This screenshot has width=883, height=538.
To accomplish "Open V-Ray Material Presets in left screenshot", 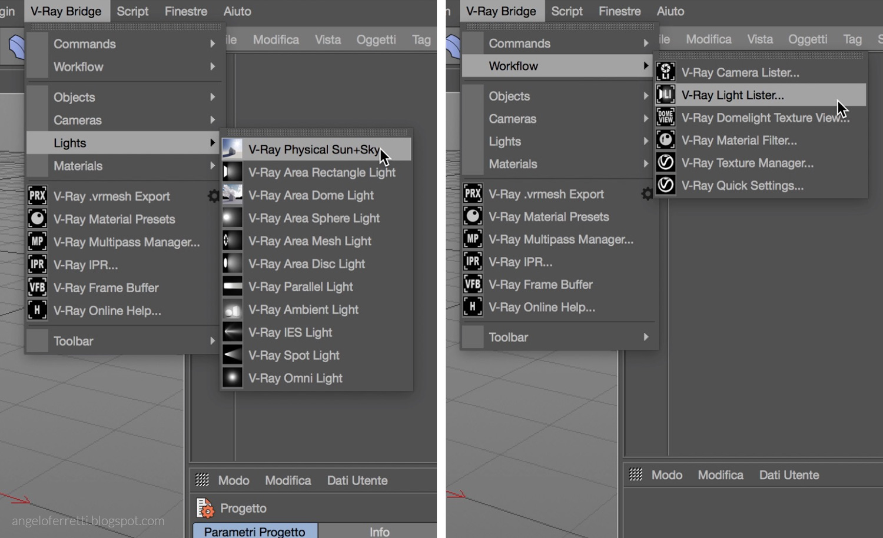I will 114,219.
